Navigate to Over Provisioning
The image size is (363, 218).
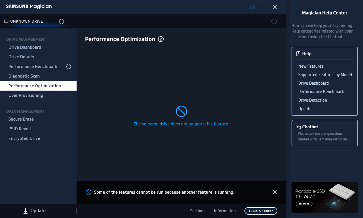tap(26, 95)
